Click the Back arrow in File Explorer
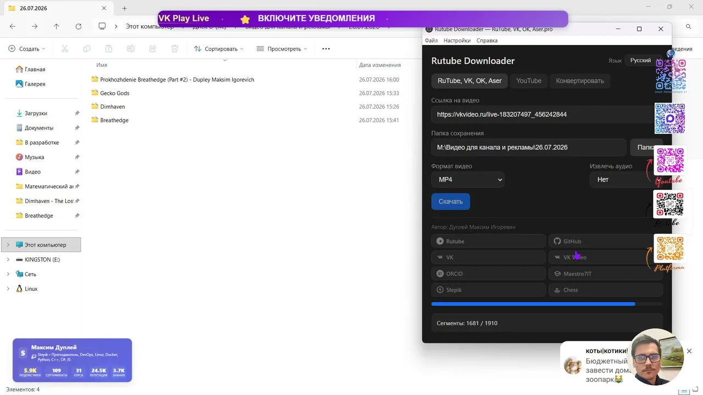The image size is (703, 395). click(13, 26)
